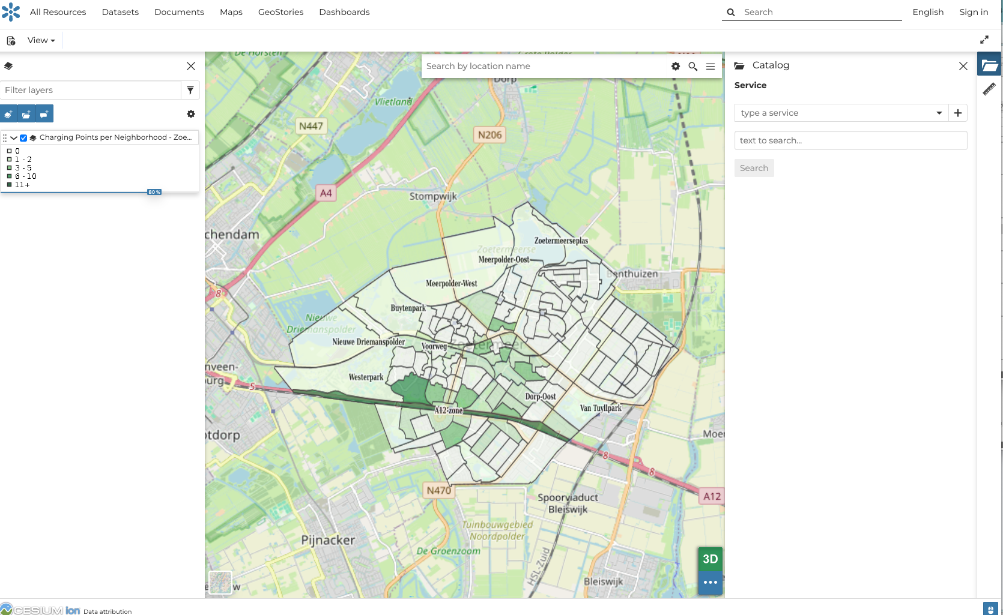Click the Van Tuyllpark label on the map
Screen dimensions: 1003x615
[601, 409]
